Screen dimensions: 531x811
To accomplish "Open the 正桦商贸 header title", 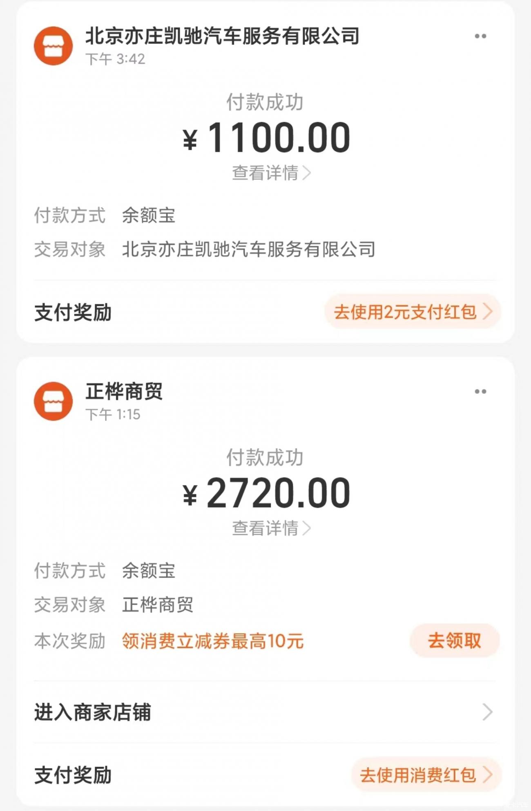I will pyautogui.click(x=124, y=391).
